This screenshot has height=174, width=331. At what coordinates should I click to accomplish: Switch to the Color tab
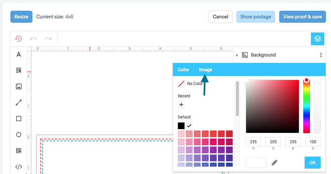[184, 70]
